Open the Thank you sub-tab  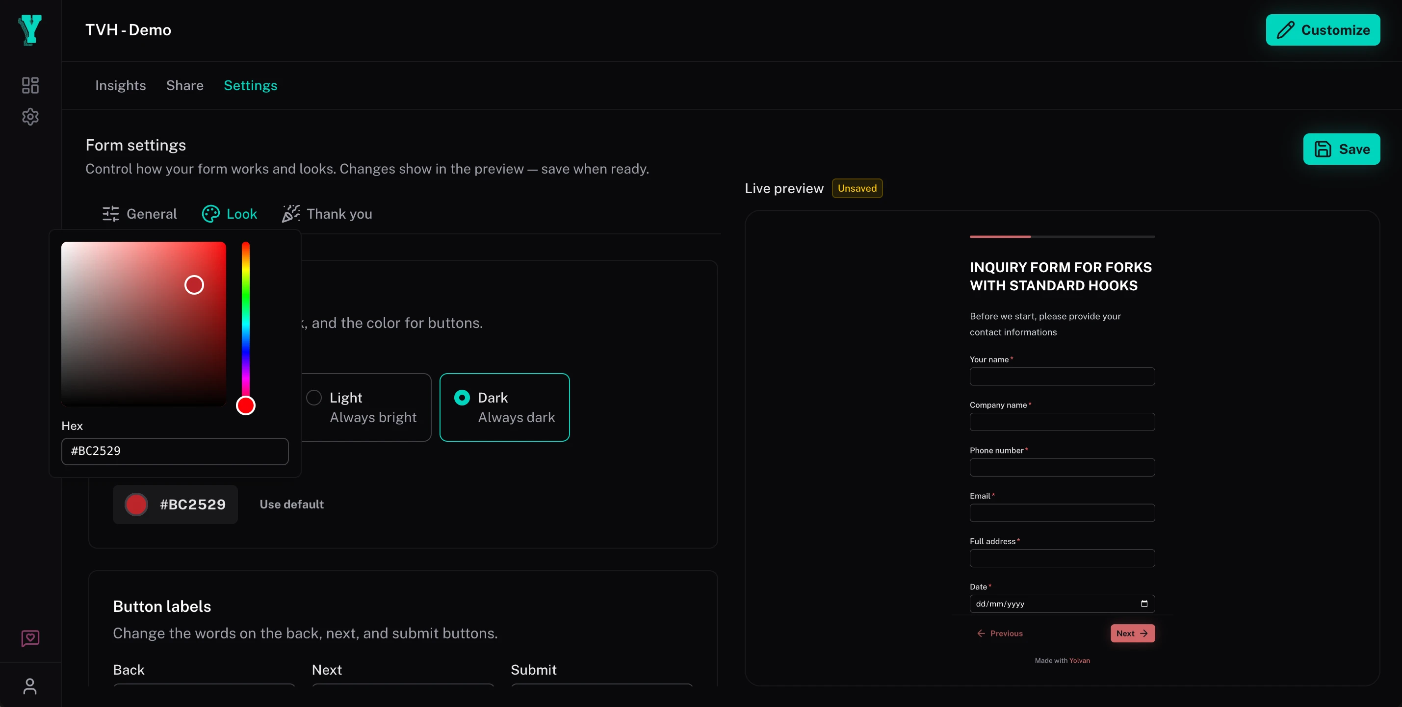327,214
